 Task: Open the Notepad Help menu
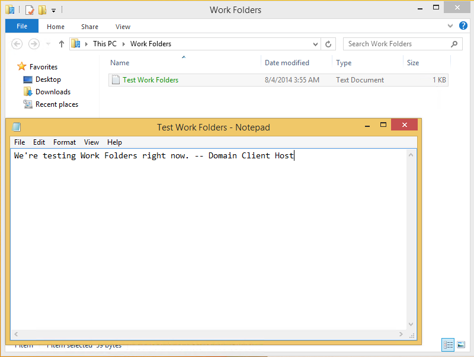[x=114, y=142]
